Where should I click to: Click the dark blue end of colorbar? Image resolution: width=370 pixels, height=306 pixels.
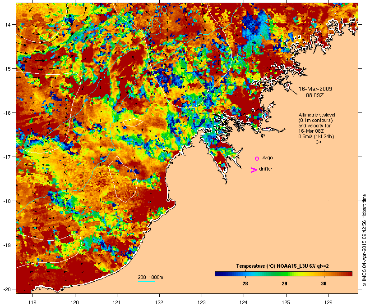(218, 274)
